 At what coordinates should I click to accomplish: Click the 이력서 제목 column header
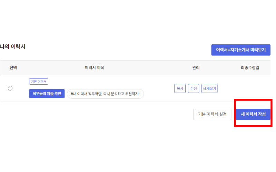94,67
